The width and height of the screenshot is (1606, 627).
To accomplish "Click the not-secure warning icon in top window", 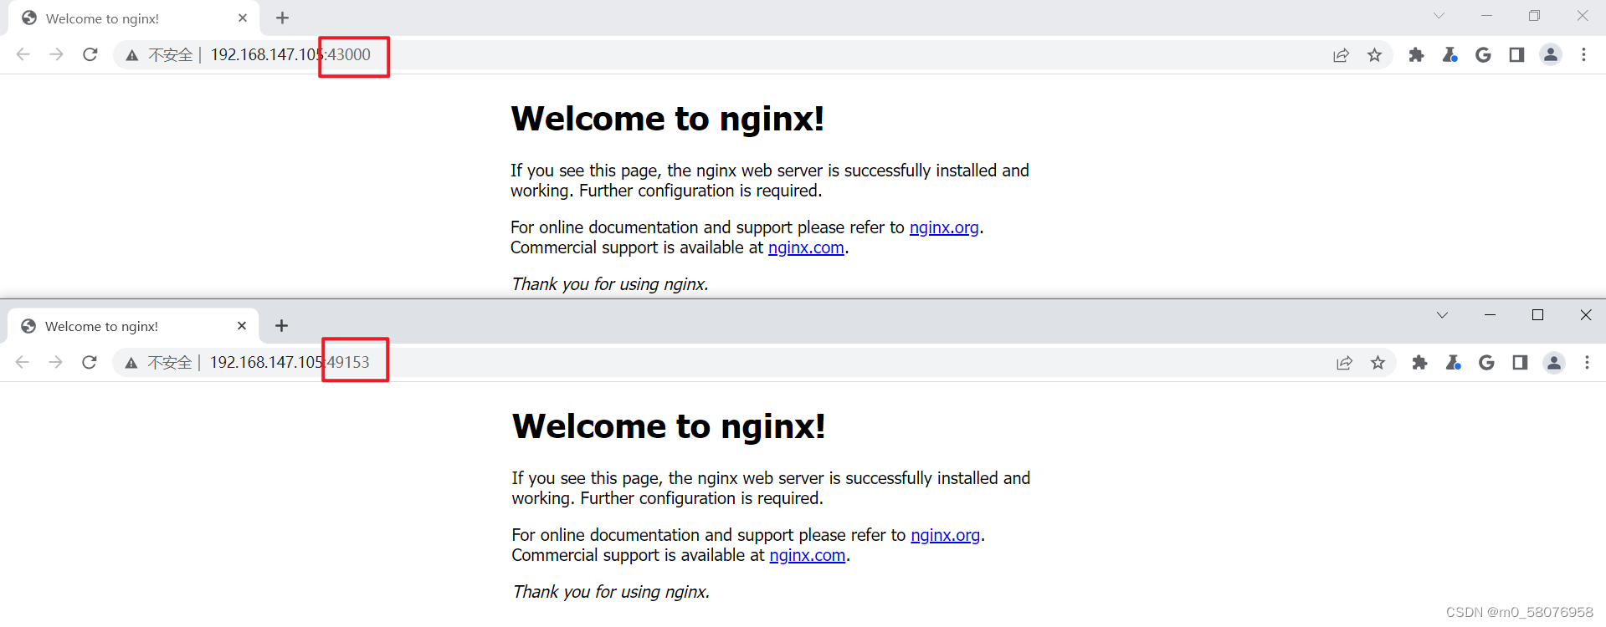I will pos(132,55).
